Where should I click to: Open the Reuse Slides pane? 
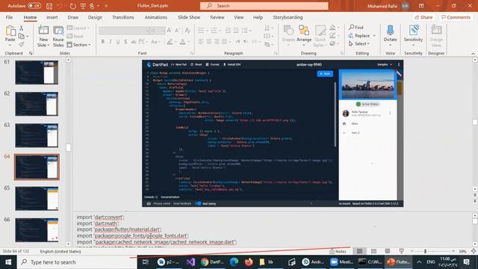click(x=58, y=37)
